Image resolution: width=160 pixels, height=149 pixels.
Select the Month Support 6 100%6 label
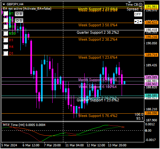[x=98, y=80]
